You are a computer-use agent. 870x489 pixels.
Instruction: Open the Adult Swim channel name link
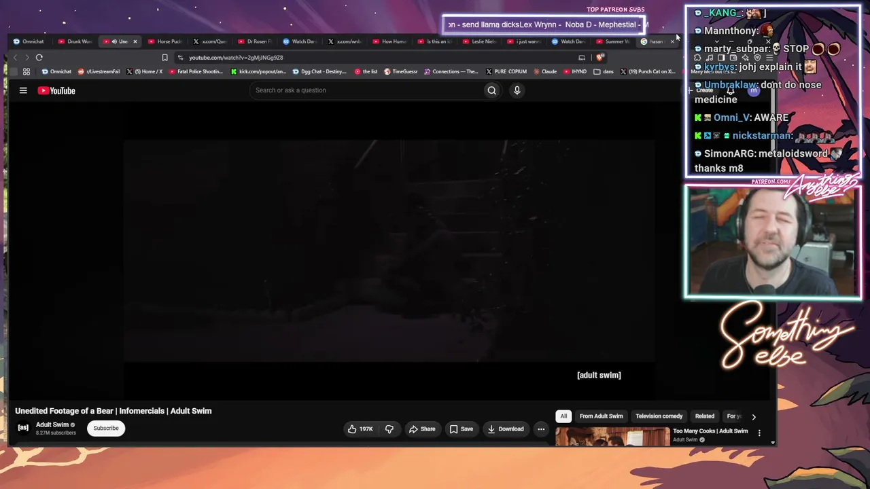pos(52,424)
